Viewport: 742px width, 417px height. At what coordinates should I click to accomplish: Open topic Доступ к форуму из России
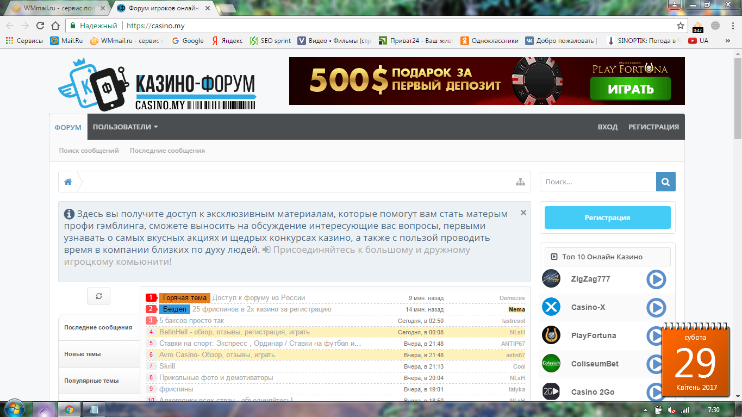click(259, 298)
